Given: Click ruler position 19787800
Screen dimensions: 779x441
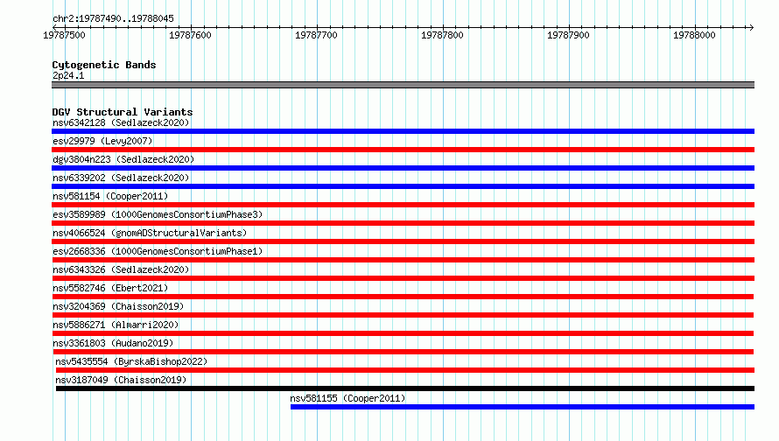Looking at the screenshot, I should coord(442,35).
